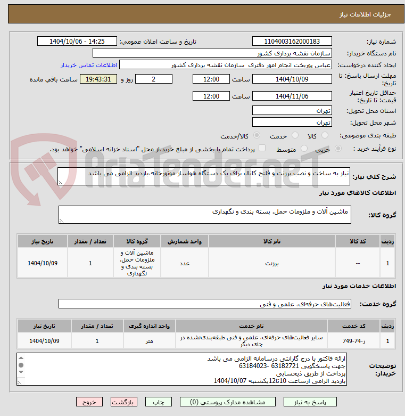Click scroll-down arrow in buyer notes box
Image resolution: width=405 pixels, height=416 pixels.
tap(21, 372)
